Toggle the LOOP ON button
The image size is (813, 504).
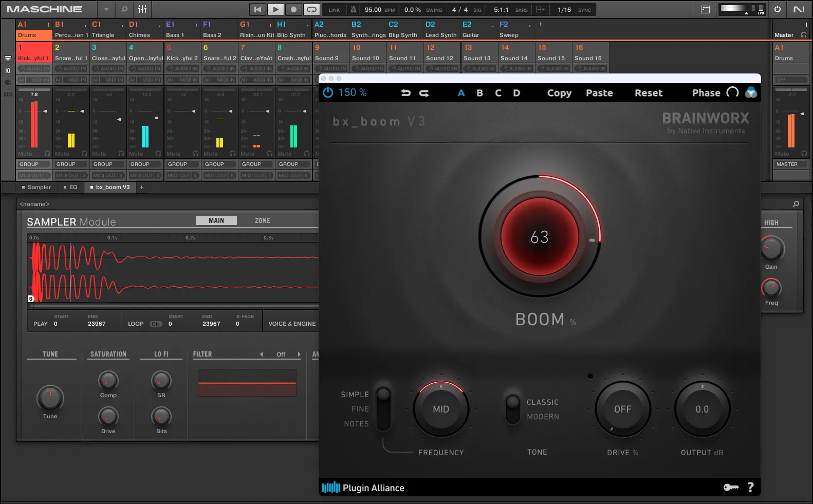coord(156,324)
